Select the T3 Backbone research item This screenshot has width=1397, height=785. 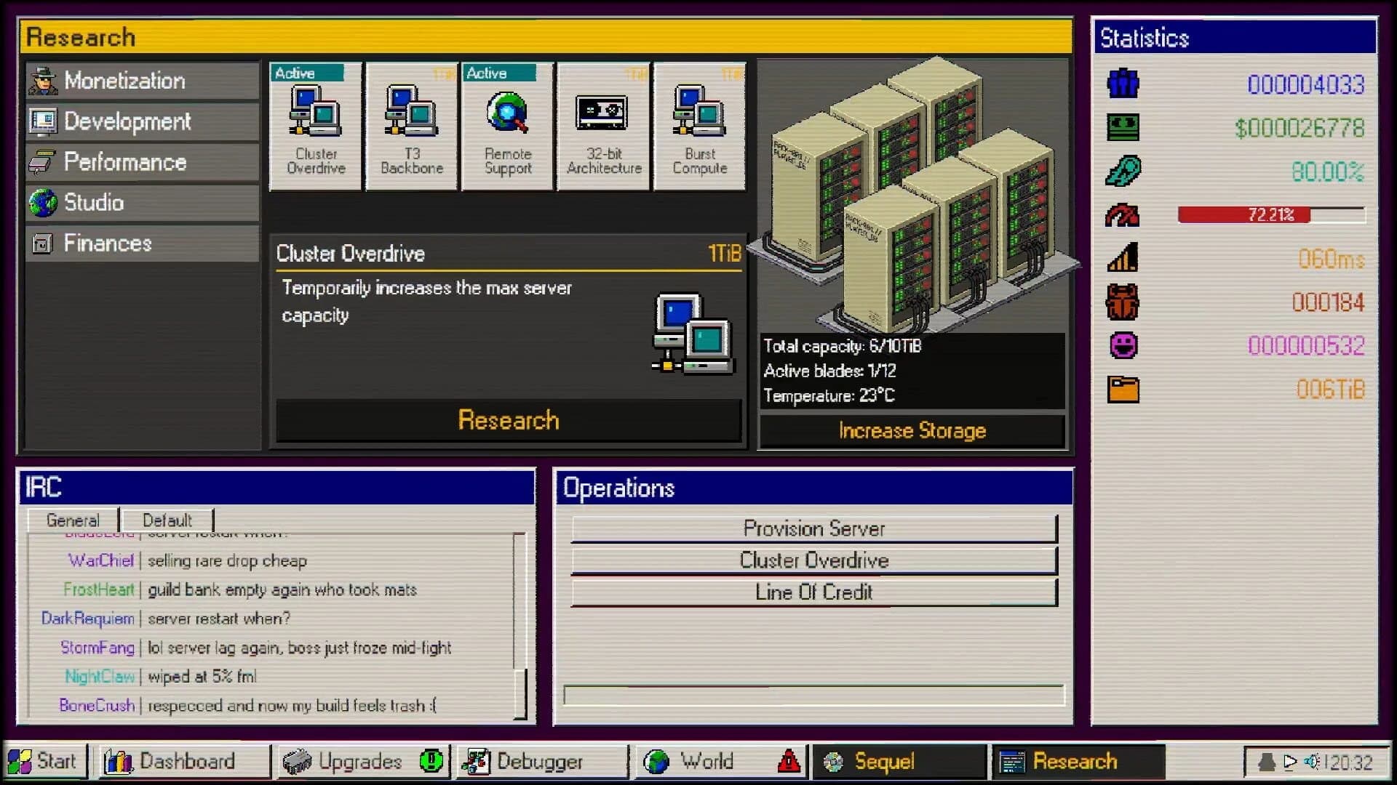(411, 127)
